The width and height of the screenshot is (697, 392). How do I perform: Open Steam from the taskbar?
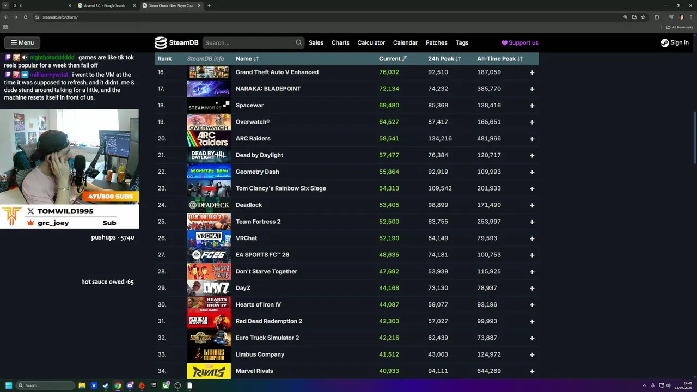(x=106, y=385)
